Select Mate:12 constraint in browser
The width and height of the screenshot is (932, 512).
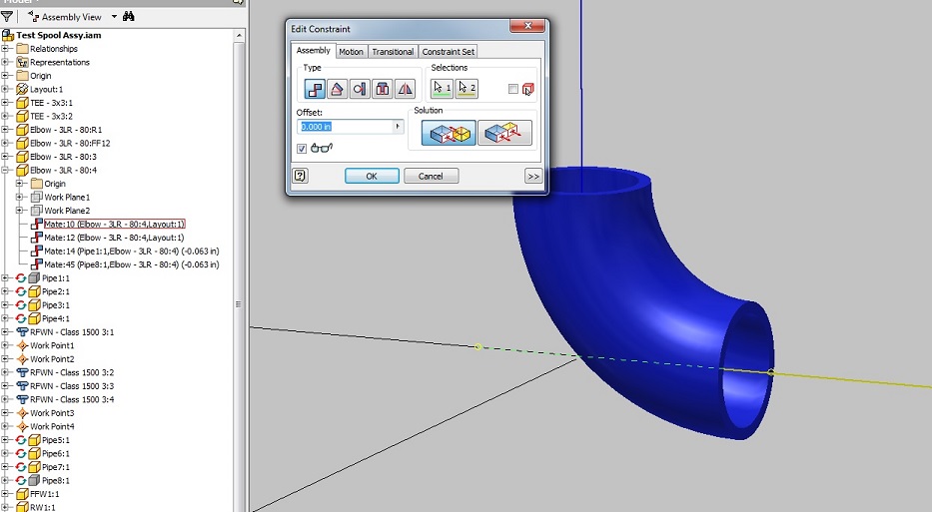(x=114, y=238)
